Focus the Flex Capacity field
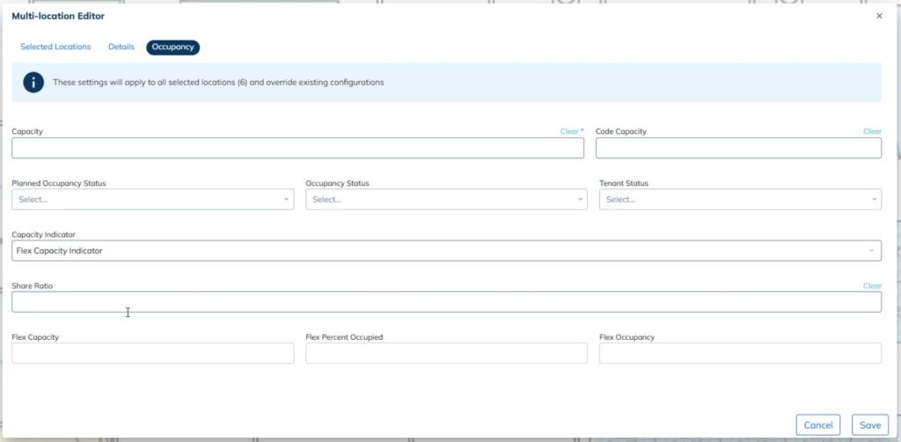The width and height of the screenshot is (901, 442). (152, 353)
